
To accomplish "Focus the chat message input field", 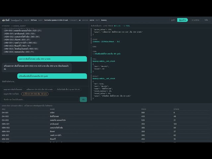I will click(40, 99).
